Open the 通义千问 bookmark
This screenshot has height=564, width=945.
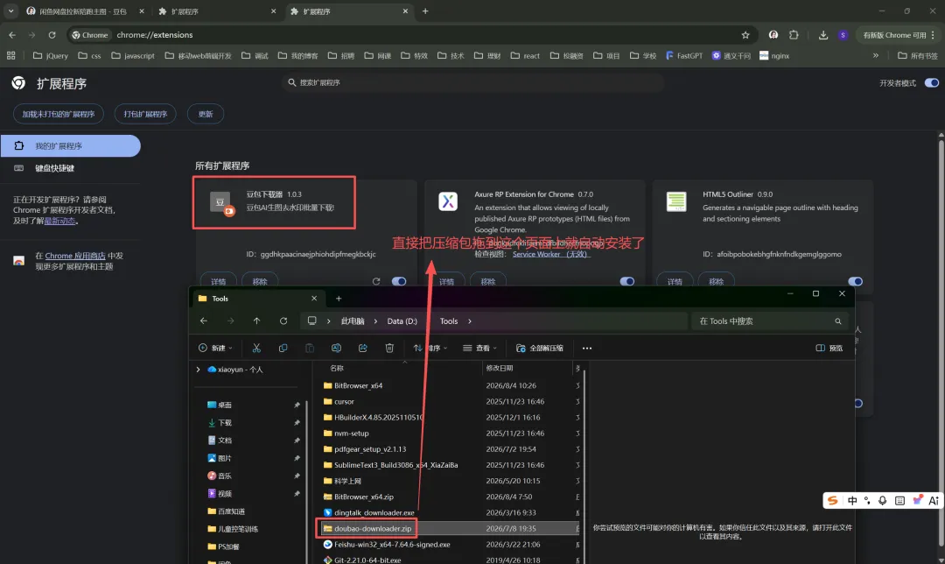(731, 55)
